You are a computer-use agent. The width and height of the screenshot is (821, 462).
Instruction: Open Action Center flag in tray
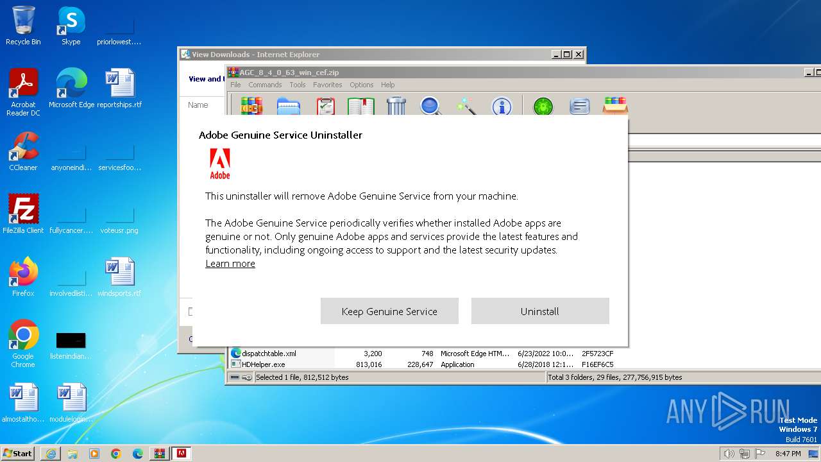760,454
